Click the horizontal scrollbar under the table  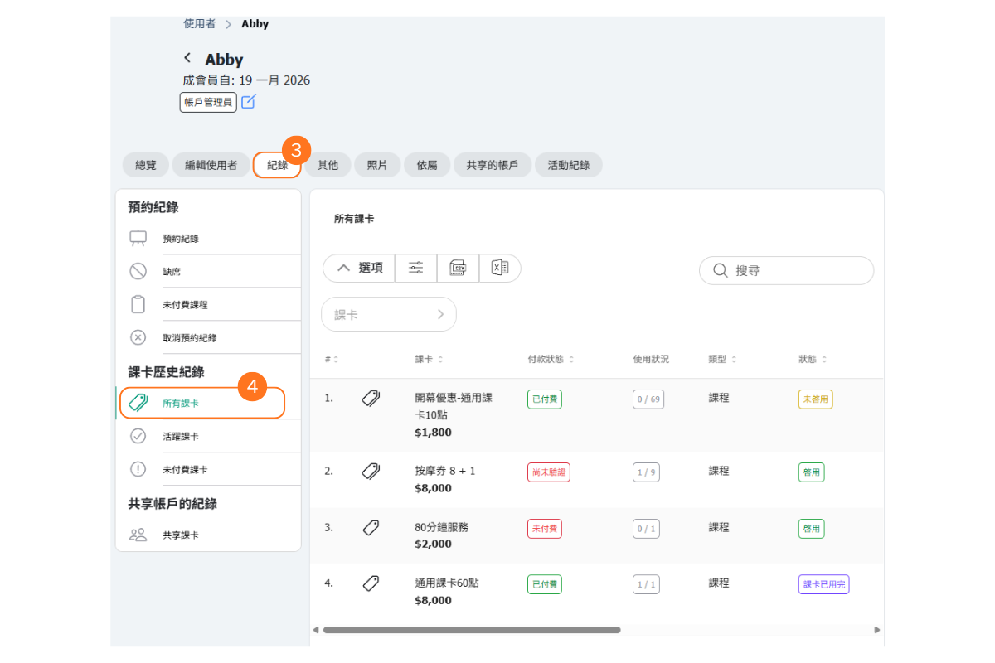pos(471,630)
